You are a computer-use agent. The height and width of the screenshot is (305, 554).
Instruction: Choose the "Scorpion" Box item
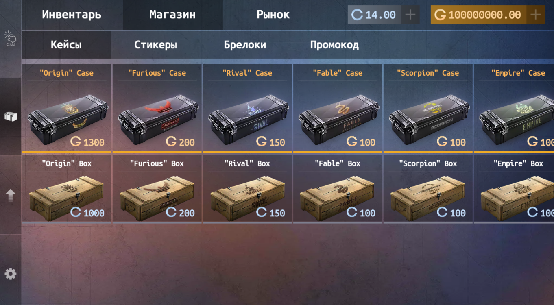click(428, 188)
